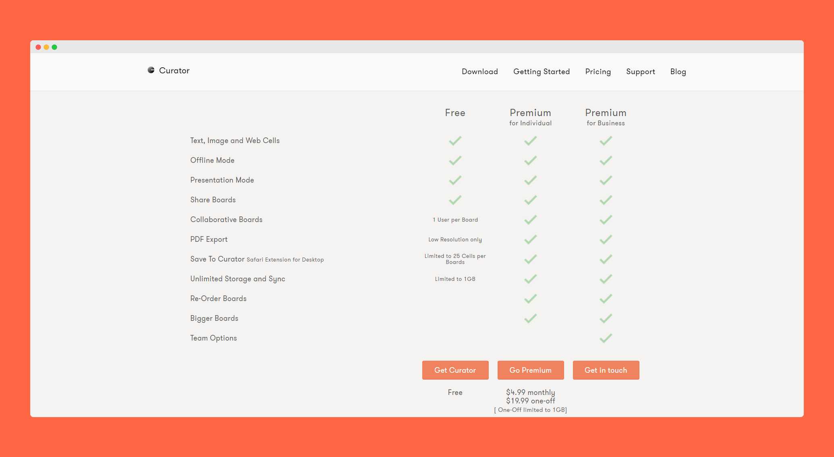834x457 pixels.
Task: Click 'Text, Image and Web Cells' label
Action: click(x=235, y=141)
